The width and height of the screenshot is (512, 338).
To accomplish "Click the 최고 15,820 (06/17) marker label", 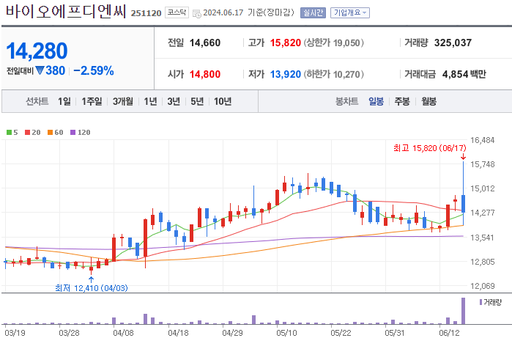I will [x=430, y=148].
